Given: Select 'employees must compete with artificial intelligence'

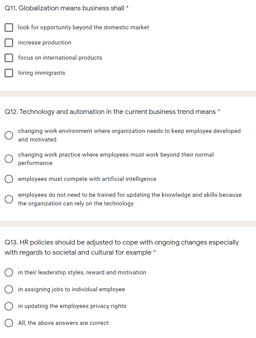Looking at the screenshot, I should click(9, 179).
